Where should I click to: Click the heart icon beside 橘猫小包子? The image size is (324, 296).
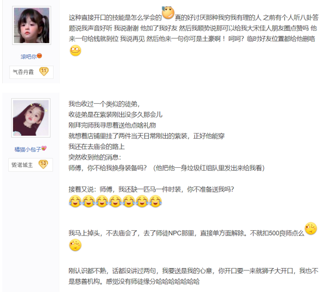coord(44,149)
